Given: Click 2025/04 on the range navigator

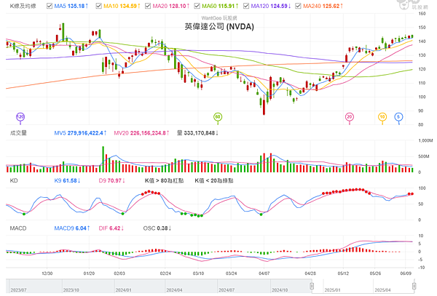Looking at the screenshot, I should (382, 290).
